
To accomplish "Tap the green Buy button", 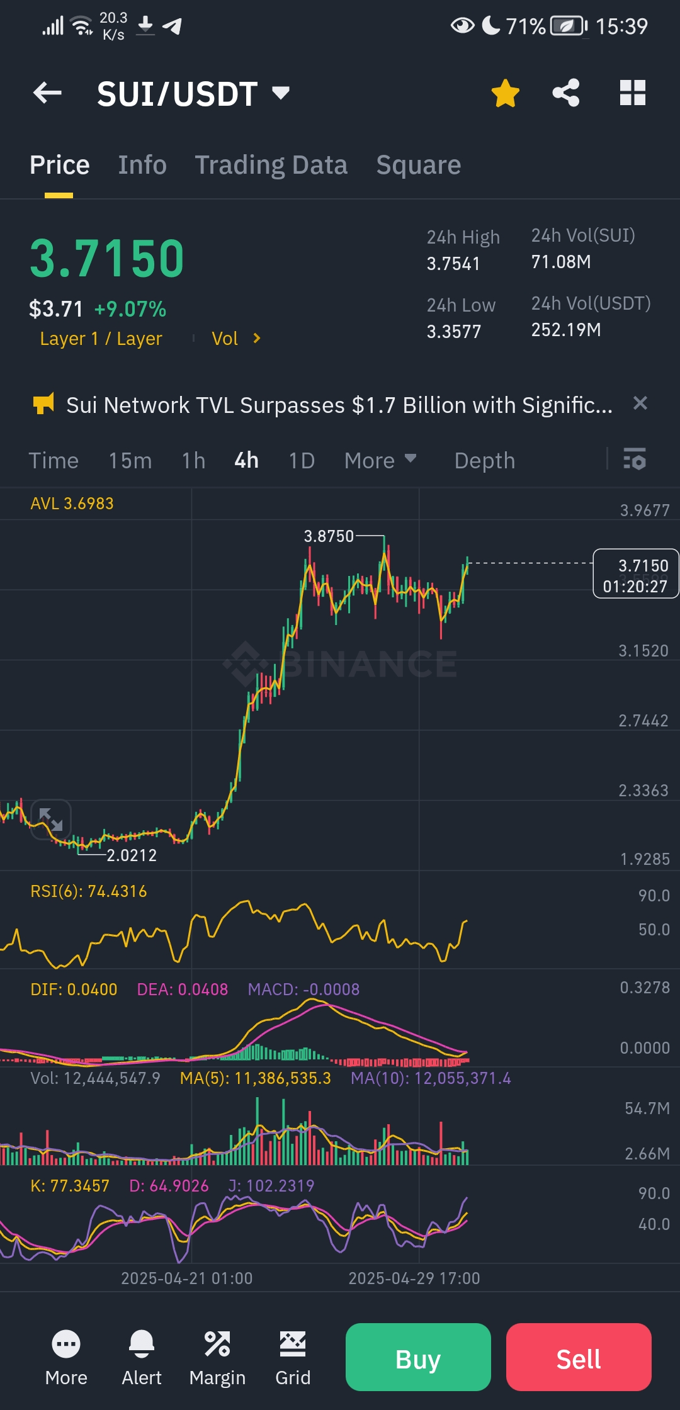I will (418, 1357).
